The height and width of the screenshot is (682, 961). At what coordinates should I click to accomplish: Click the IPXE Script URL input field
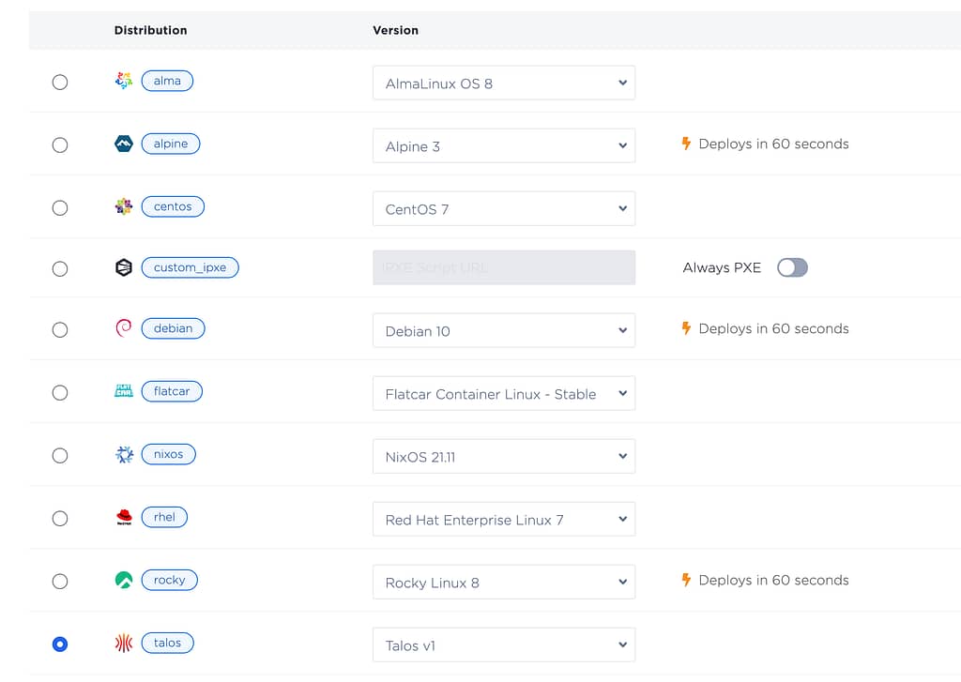coord(504,267)
